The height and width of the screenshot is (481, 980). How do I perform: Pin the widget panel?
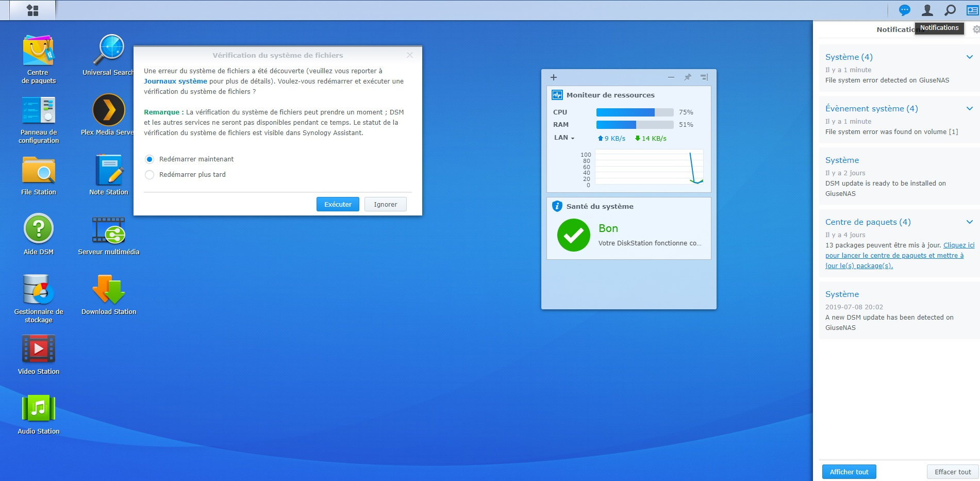[688, 77]
